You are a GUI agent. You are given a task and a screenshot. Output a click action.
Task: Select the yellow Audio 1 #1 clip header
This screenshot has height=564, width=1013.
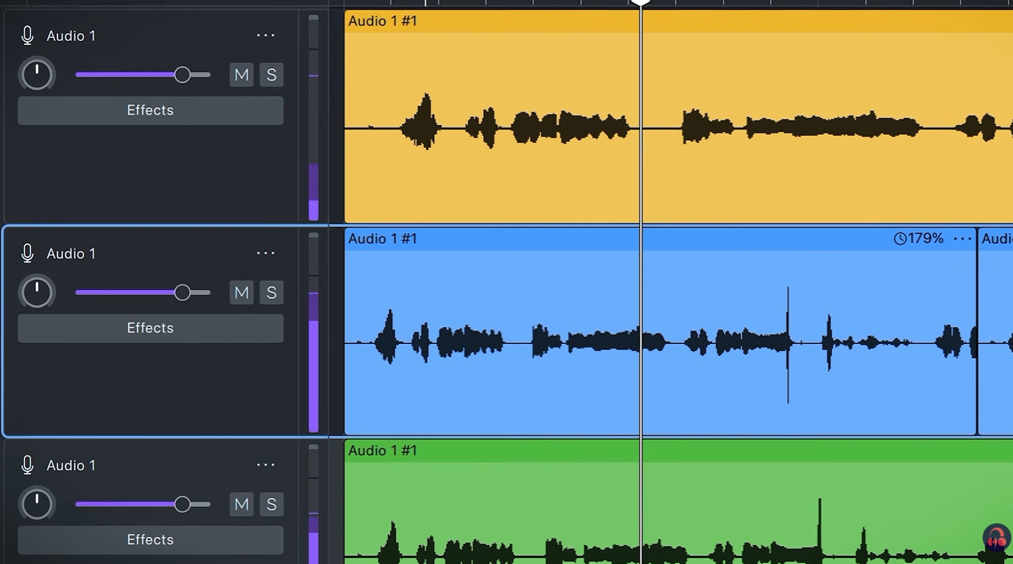[x=678, y=21]
